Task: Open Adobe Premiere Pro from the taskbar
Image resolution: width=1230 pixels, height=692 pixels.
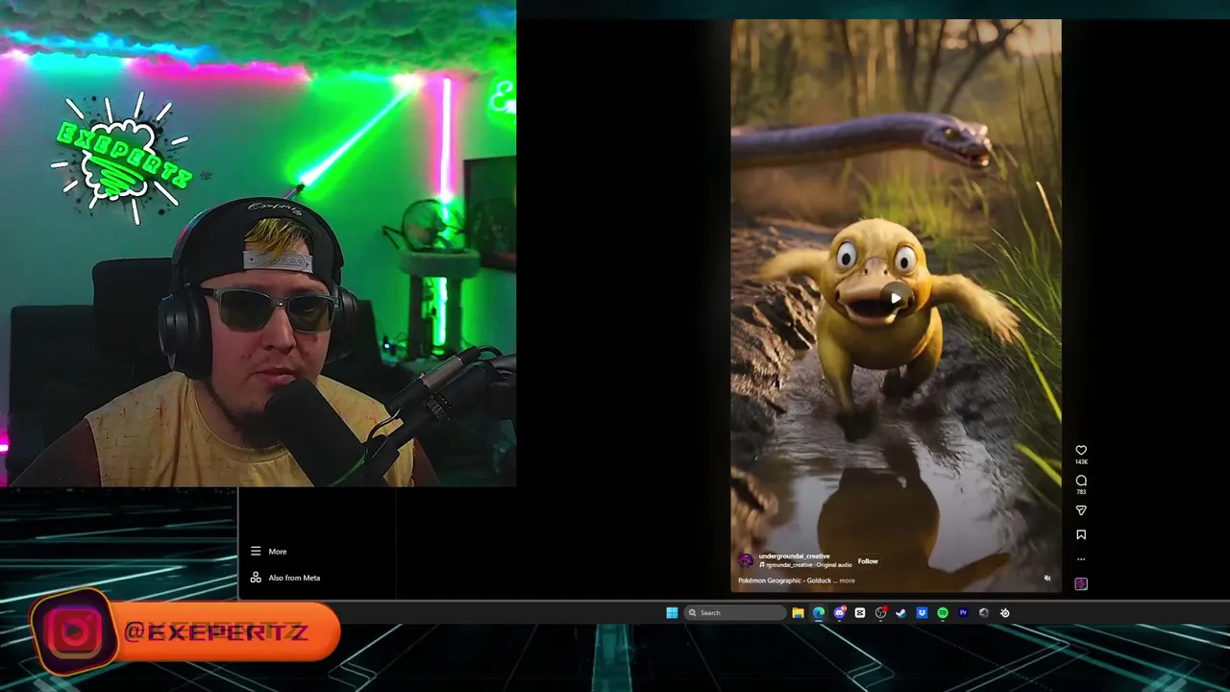Action: pyautogui.click(x=963, y=612)
